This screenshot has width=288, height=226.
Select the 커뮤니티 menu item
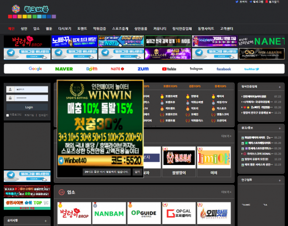159,29
